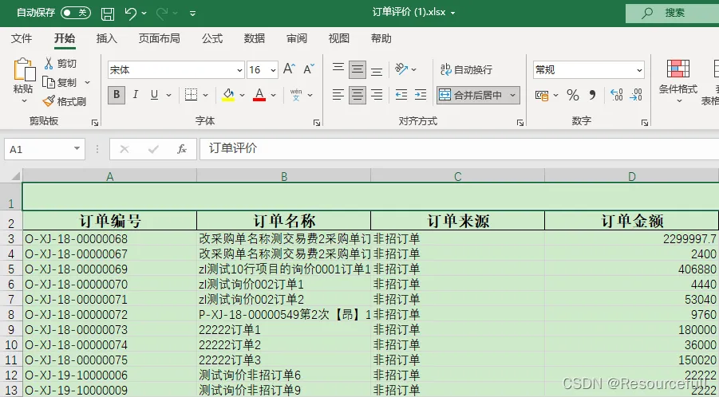This screenshot has width=719, height=397.
Task: Expand the number format dropdown 常规
Action: coord(589,69)
